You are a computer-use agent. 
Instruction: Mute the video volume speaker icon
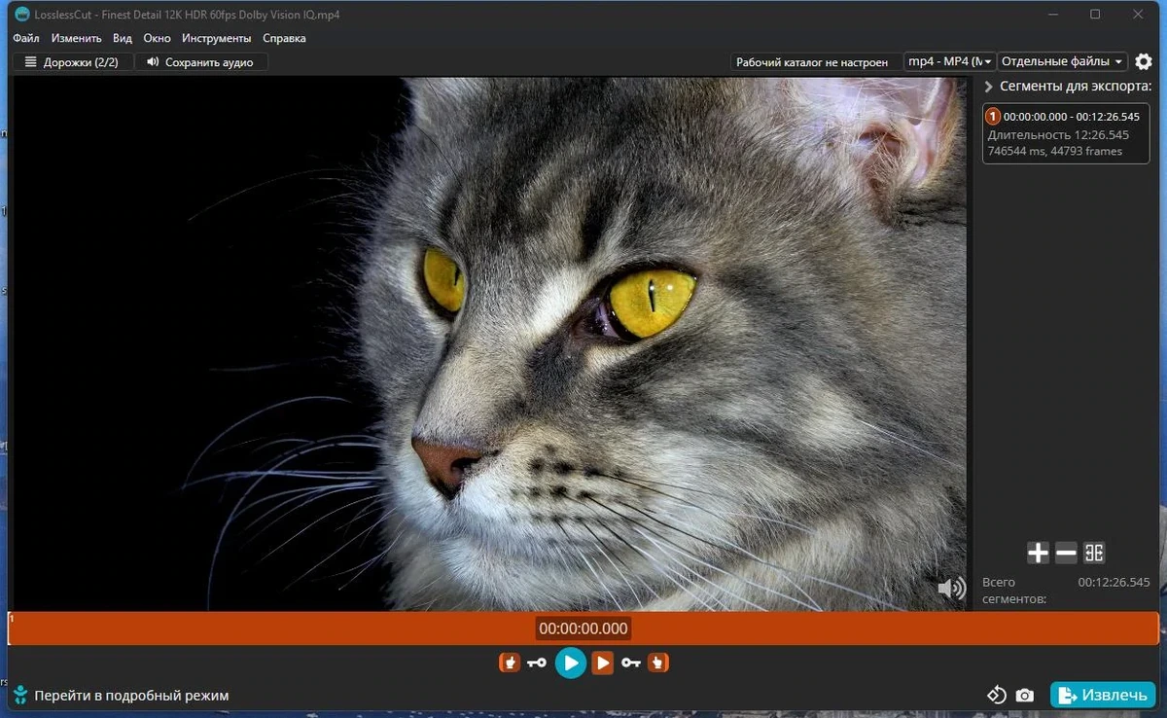click(951, 587)
